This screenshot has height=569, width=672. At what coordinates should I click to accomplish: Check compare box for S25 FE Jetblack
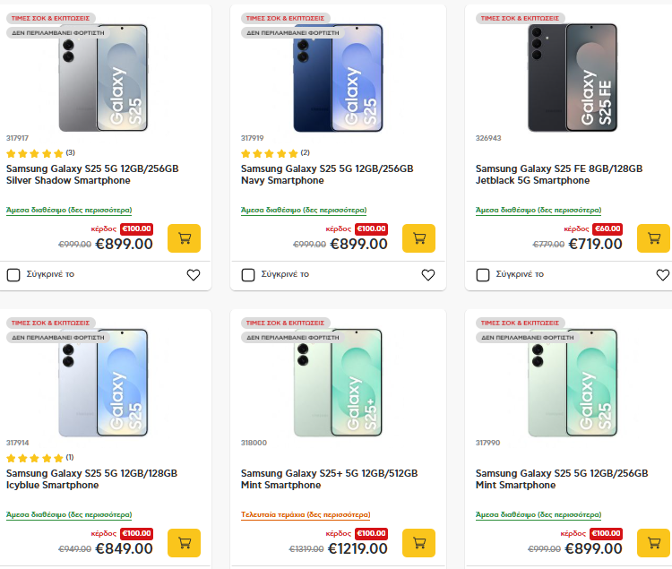point(483,275)
